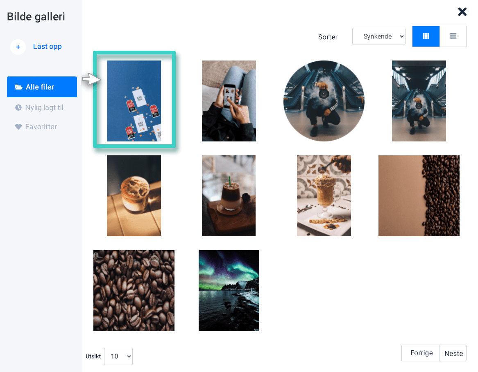Choose the northern lights landscape image
The image size is (478, 372).
pos(229,291)
